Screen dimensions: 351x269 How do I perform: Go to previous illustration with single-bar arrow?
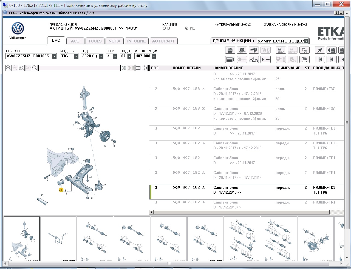coord(332,59)
